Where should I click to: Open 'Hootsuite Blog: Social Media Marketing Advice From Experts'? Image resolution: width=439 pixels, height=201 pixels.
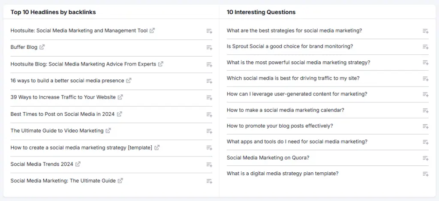(83, 64)
